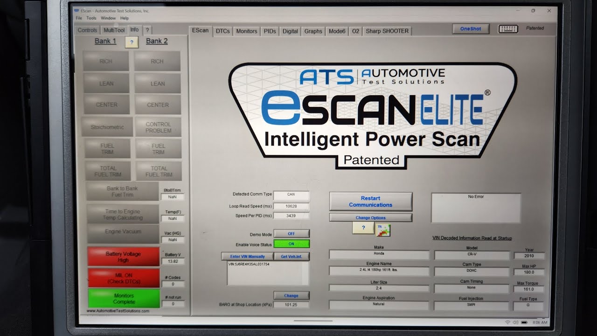The height and width of the screenshot is (336, 597).
Task: Open the Tools menu
Action: coord(91,18)
